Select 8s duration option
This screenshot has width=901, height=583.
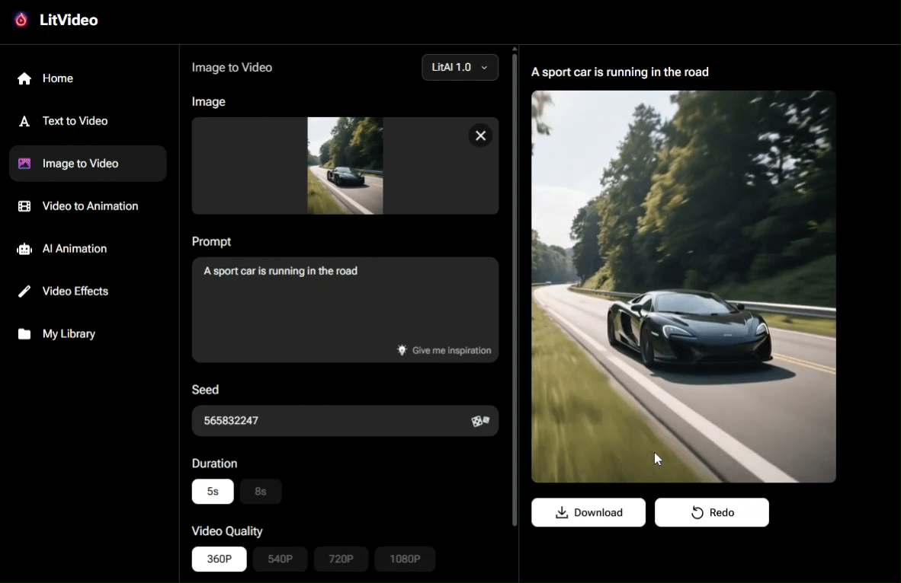261,492
